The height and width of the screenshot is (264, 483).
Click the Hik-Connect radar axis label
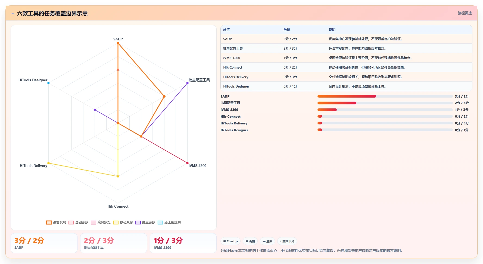point(118,206)
